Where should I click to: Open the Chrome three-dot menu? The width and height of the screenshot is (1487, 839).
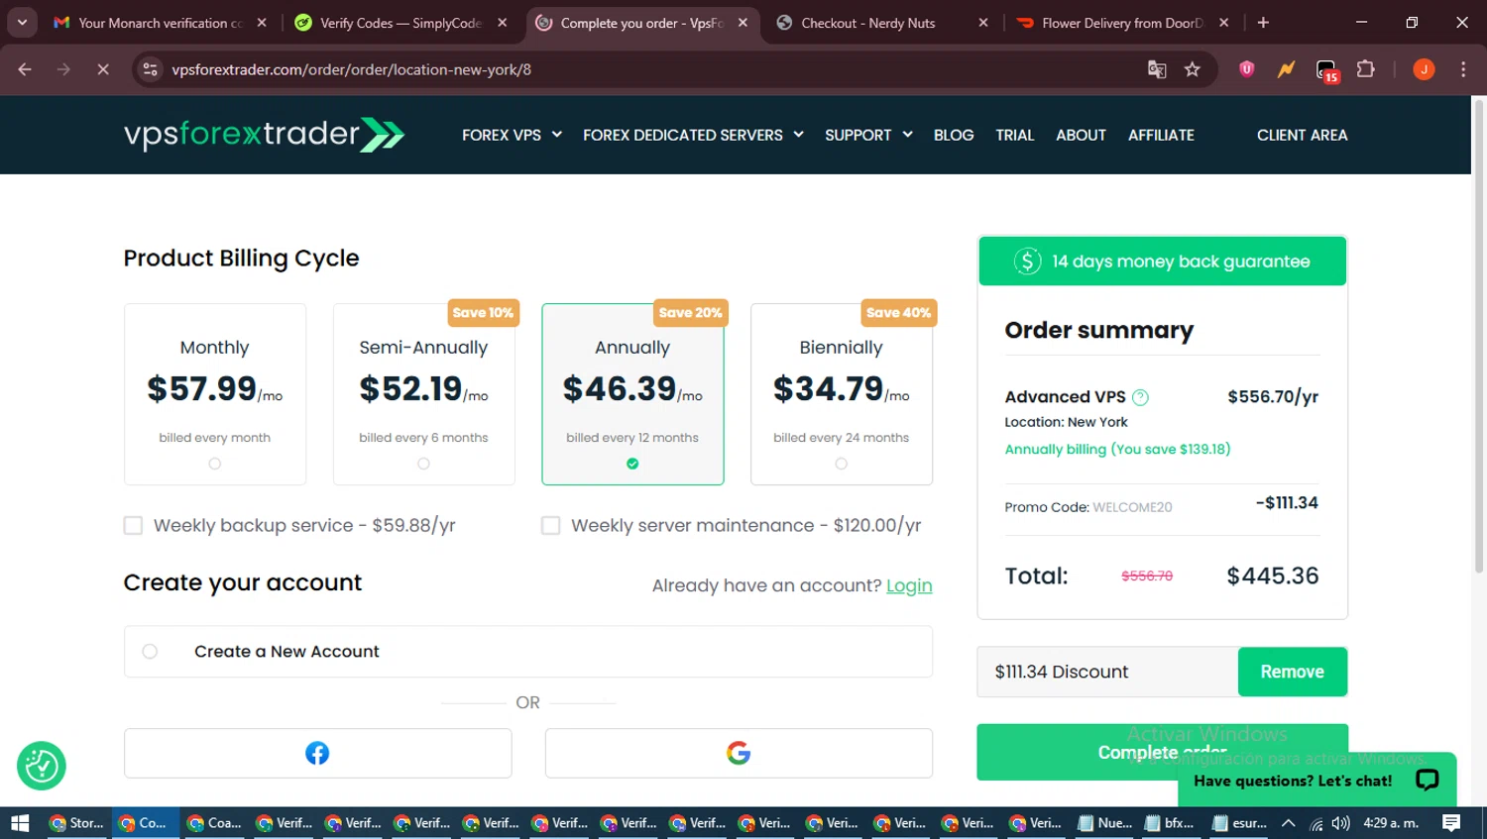(x=1463, y=69)
